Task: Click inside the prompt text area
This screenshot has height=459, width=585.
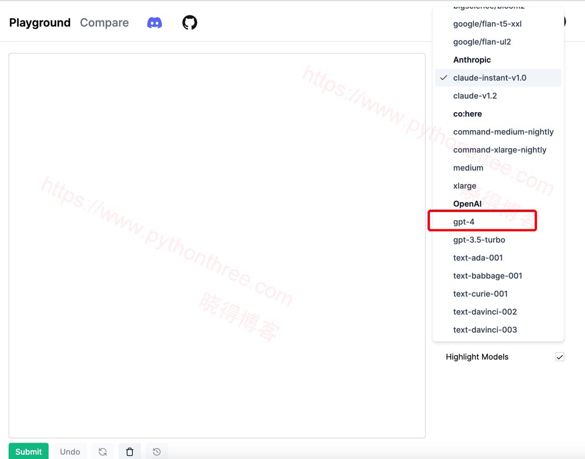Action: point(217,245)
